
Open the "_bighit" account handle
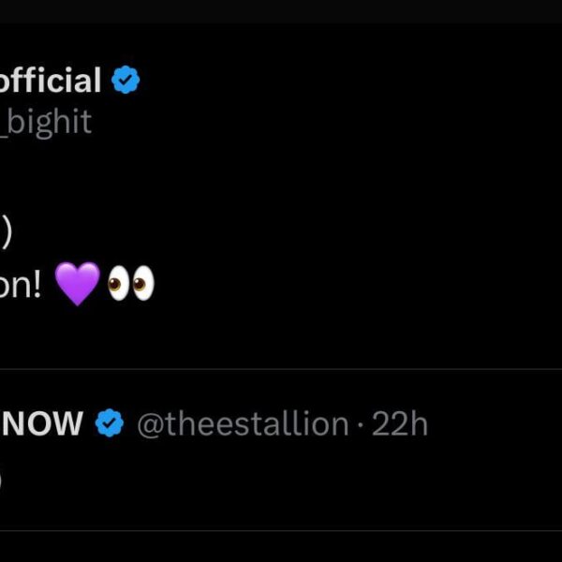[x=46, y=122]
